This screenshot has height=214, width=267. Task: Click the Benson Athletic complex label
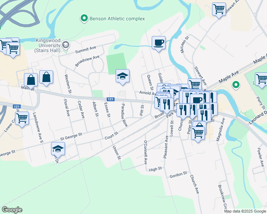pyautogui.click(x=117, y=19)
